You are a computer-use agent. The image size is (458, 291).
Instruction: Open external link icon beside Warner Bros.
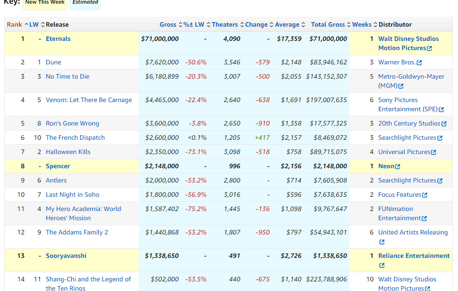click(419, 63)
